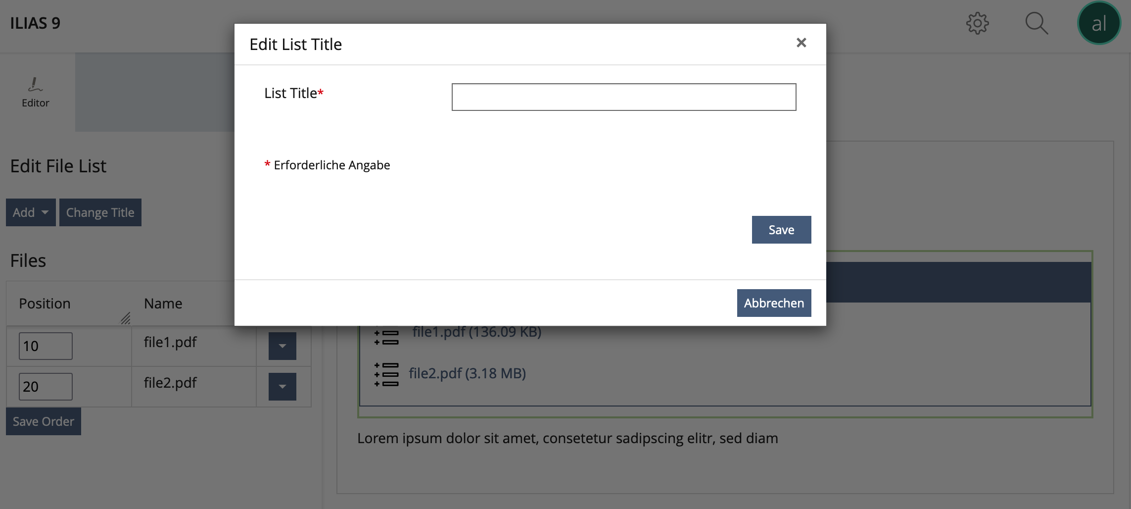Viewport: 1131px width, 509px height.
Task: Open the actions dropdown for file2.pdf
Action: (x=283, y=387)
